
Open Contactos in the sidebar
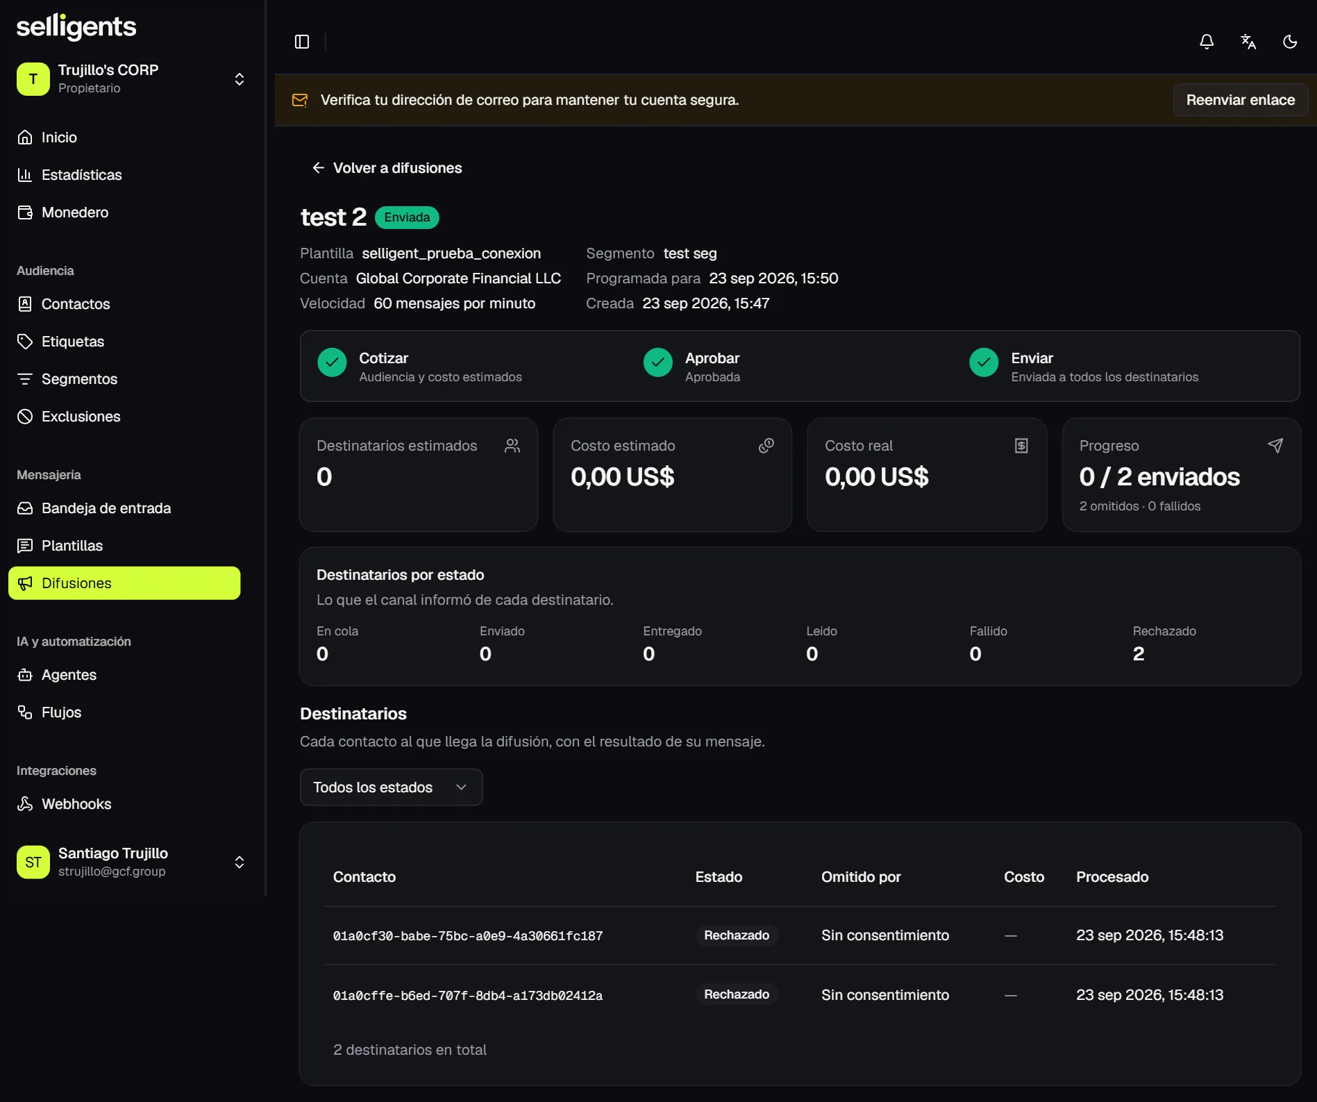(125, 304)
